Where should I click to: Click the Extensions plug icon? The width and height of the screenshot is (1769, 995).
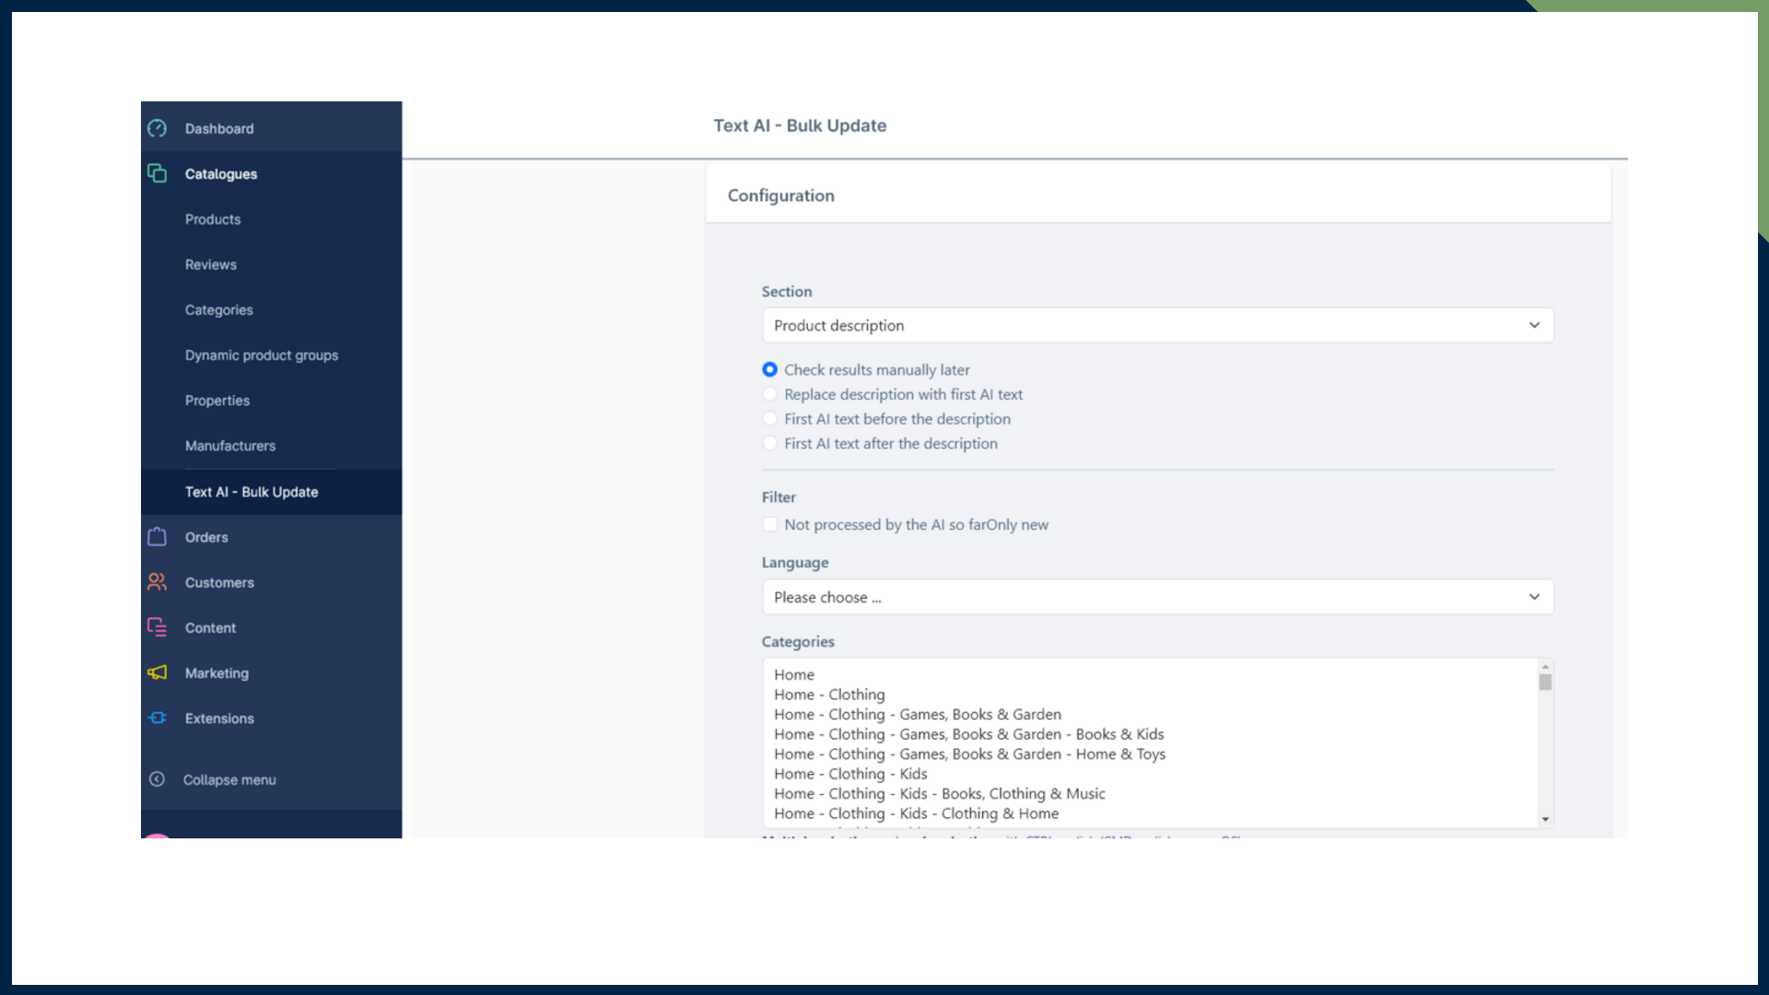[x=158, y=718]
